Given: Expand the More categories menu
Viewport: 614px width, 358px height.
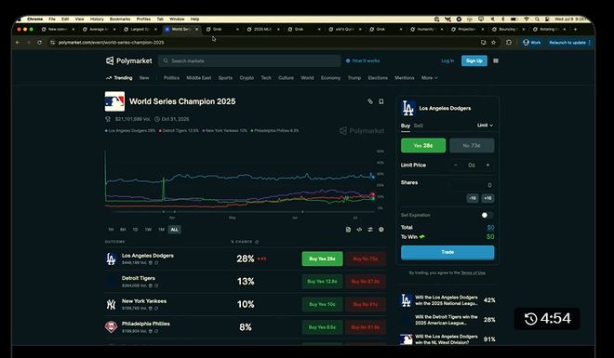Looking at the screenshot, I should [x=429, y=78].
